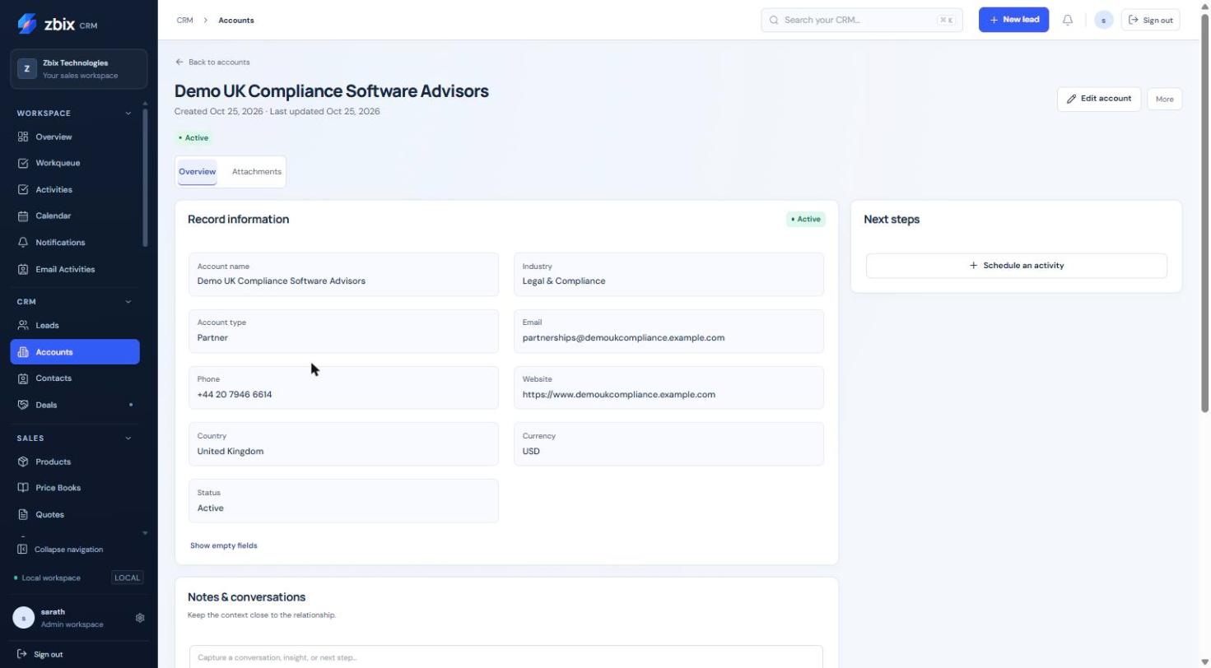1211x668 pixels.
Task: Go back to accounts
Action: (212, 62)
